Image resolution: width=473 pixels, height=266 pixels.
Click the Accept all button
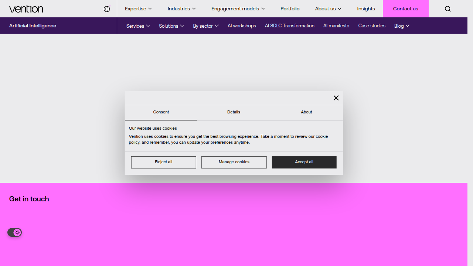click(x=304, y=162)
